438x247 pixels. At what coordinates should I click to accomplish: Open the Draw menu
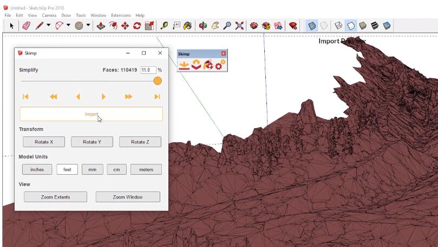point(66,15)
